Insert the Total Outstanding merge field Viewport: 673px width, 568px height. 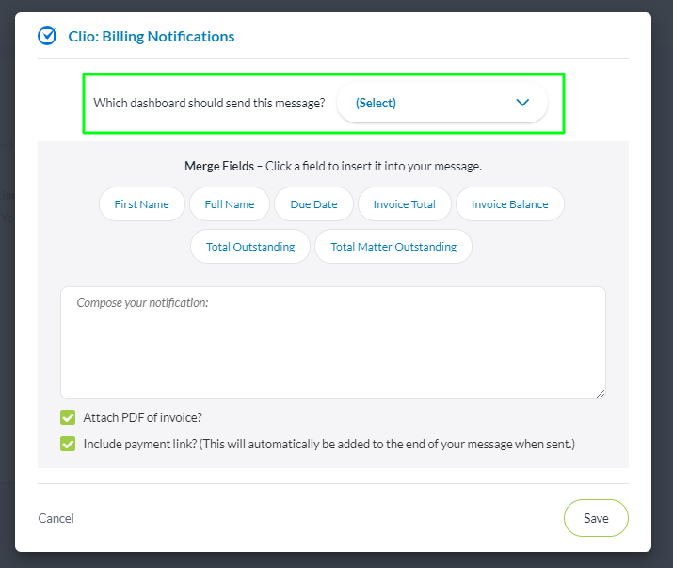tap(250, 247)
